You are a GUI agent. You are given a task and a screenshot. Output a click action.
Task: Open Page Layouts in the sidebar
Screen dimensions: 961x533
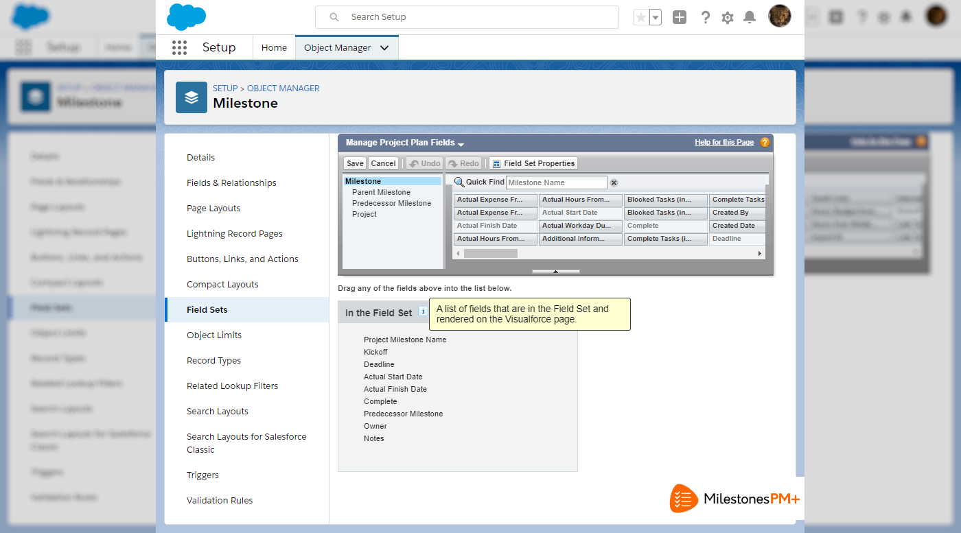tap(213, 208)
